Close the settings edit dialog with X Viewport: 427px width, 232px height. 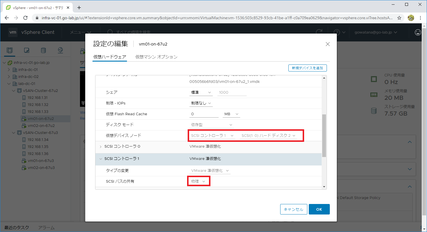tap(327, 44)
